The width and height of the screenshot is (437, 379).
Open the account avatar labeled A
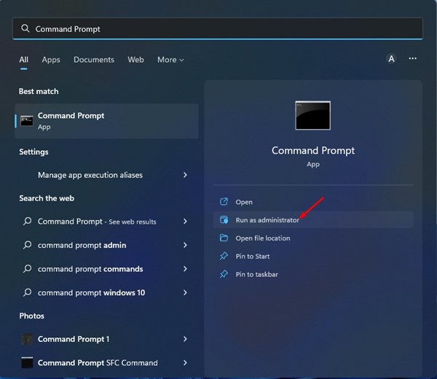click(391, 59)
